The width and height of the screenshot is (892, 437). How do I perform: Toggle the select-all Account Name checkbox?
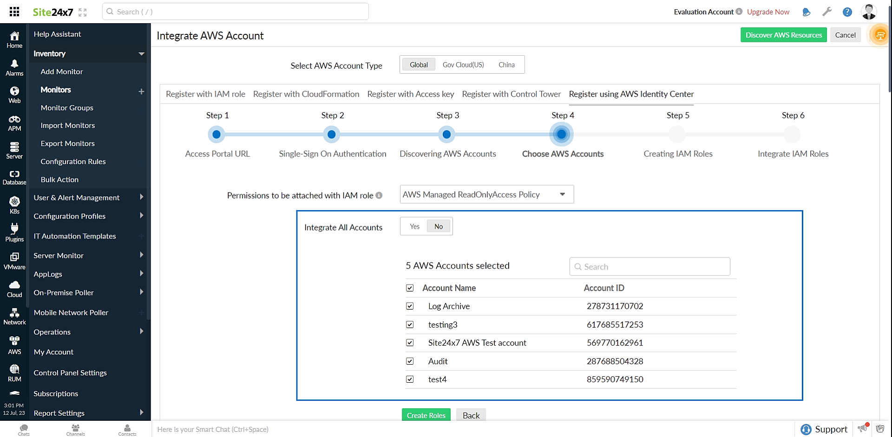(x=410, y=288)
